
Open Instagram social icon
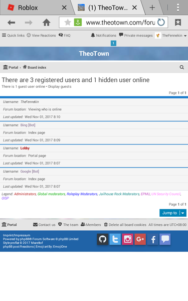[127, 239]
